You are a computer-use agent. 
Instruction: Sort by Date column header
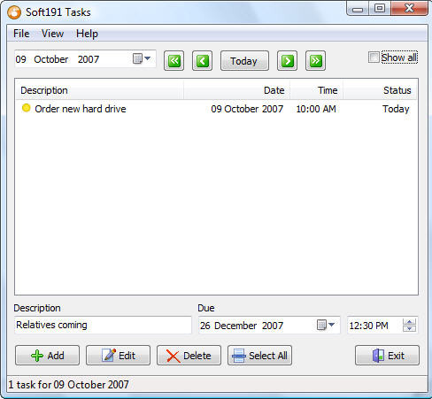(x=237, y=90)
